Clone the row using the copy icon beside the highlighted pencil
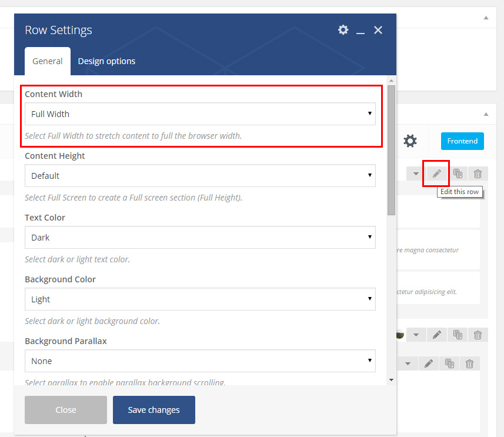 [458, 174]
